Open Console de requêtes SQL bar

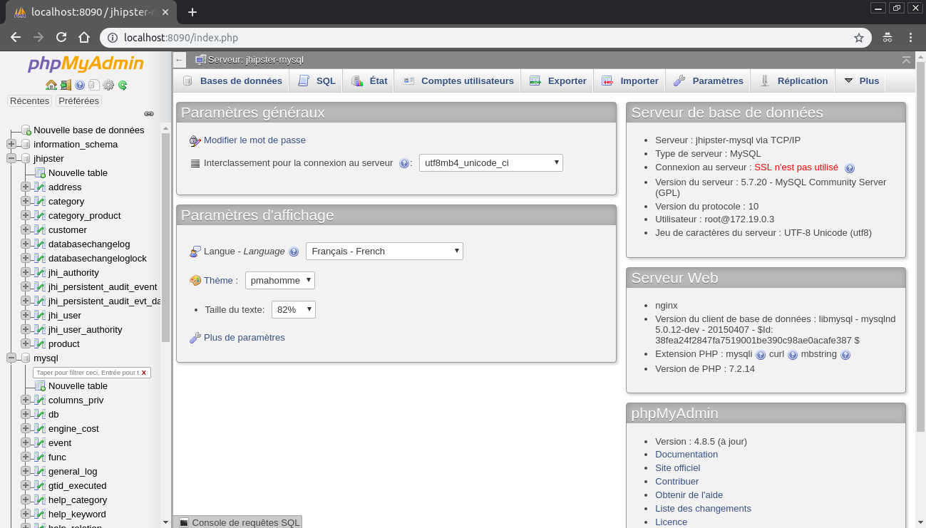coord(238,522)
